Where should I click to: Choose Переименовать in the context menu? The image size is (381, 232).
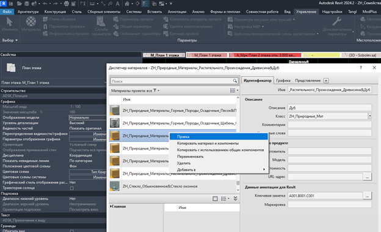tap(219, 156)
